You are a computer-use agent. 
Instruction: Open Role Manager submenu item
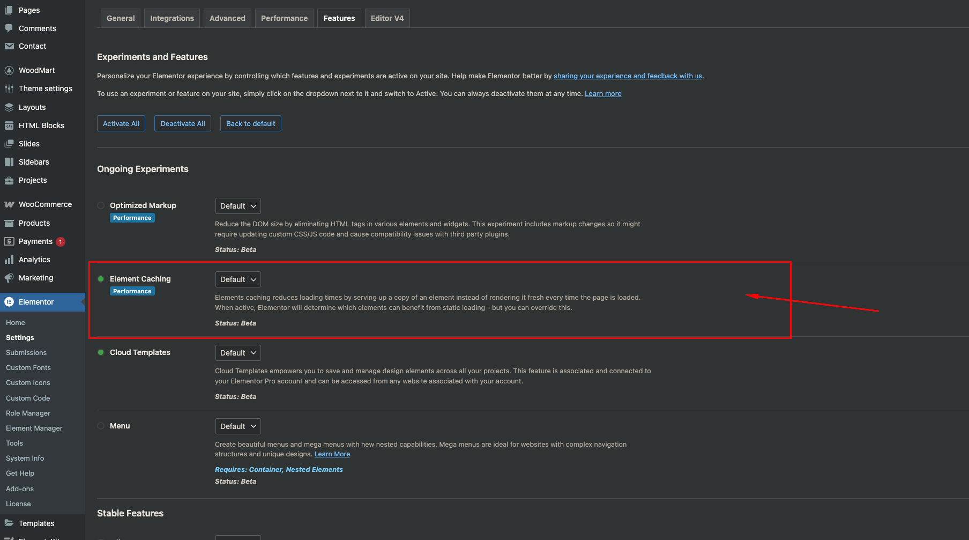click(28, 413)
